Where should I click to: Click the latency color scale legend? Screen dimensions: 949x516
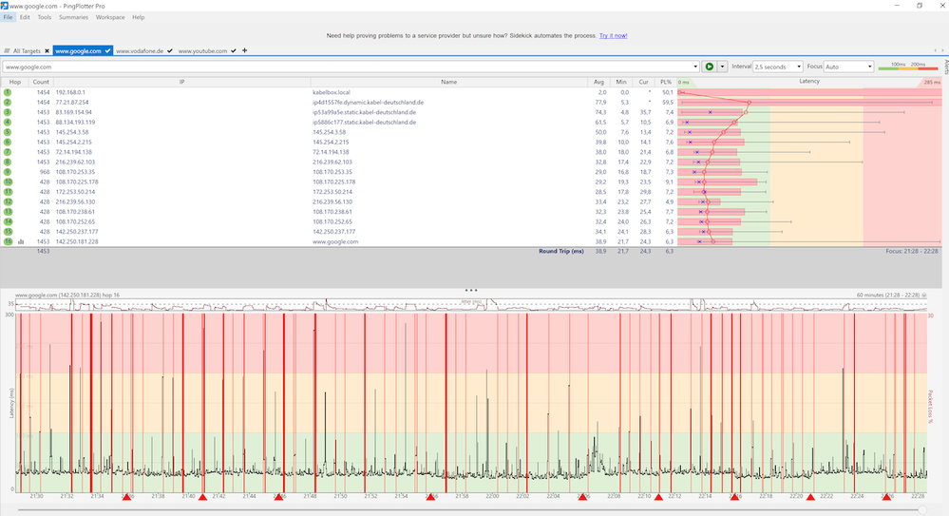[x=908, y=67]
